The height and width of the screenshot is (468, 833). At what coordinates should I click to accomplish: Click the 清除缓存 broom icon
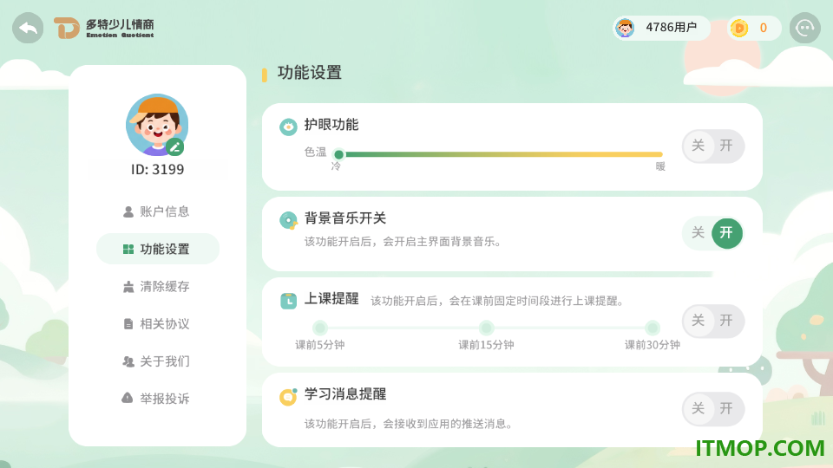pos(128,287)
